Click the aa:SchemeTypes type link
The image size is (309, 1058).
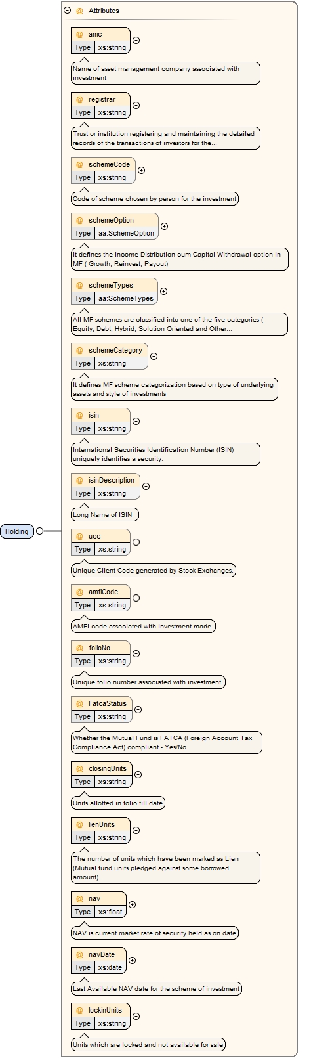pyautogui.click(x=126, y=298)
